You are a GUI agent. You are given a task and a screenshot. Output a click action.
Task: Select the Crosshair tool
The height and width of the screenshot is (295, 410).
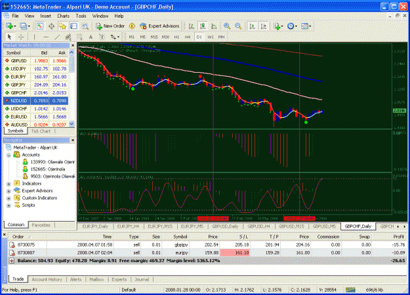[x=21, y=37]
